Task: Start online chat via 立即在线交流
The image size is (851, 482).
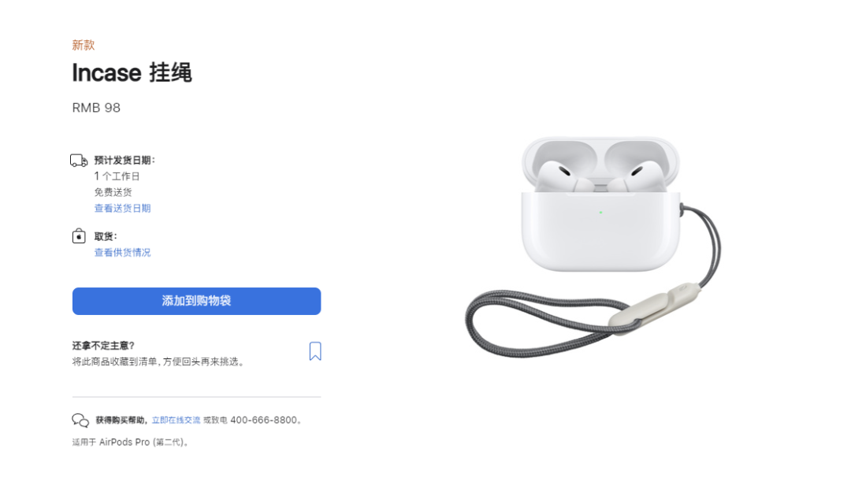Action: tap(176, 421)
